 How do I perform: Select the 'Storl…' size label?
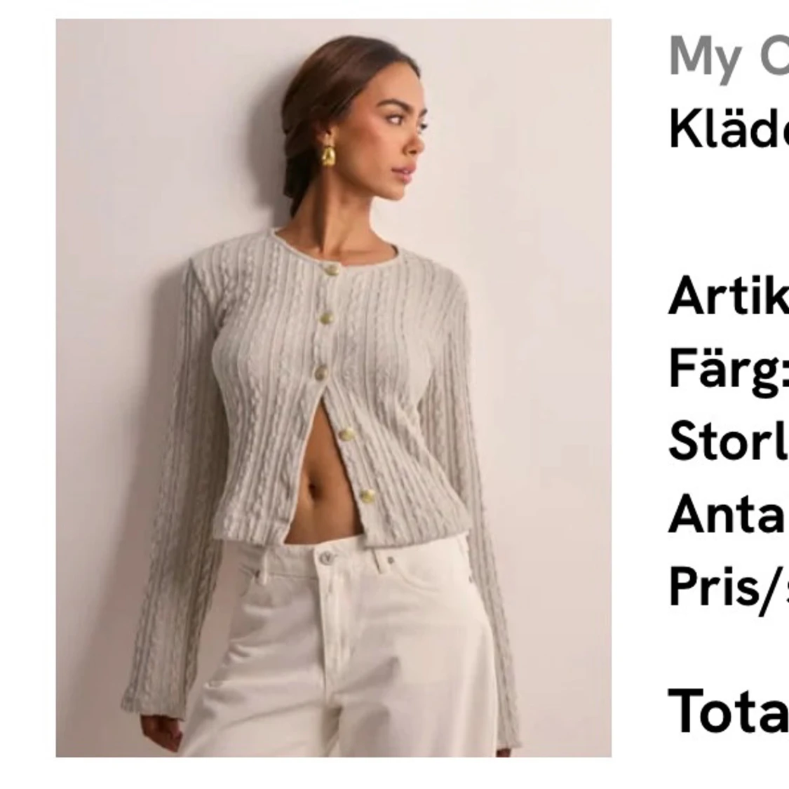(x=729, y=440)
